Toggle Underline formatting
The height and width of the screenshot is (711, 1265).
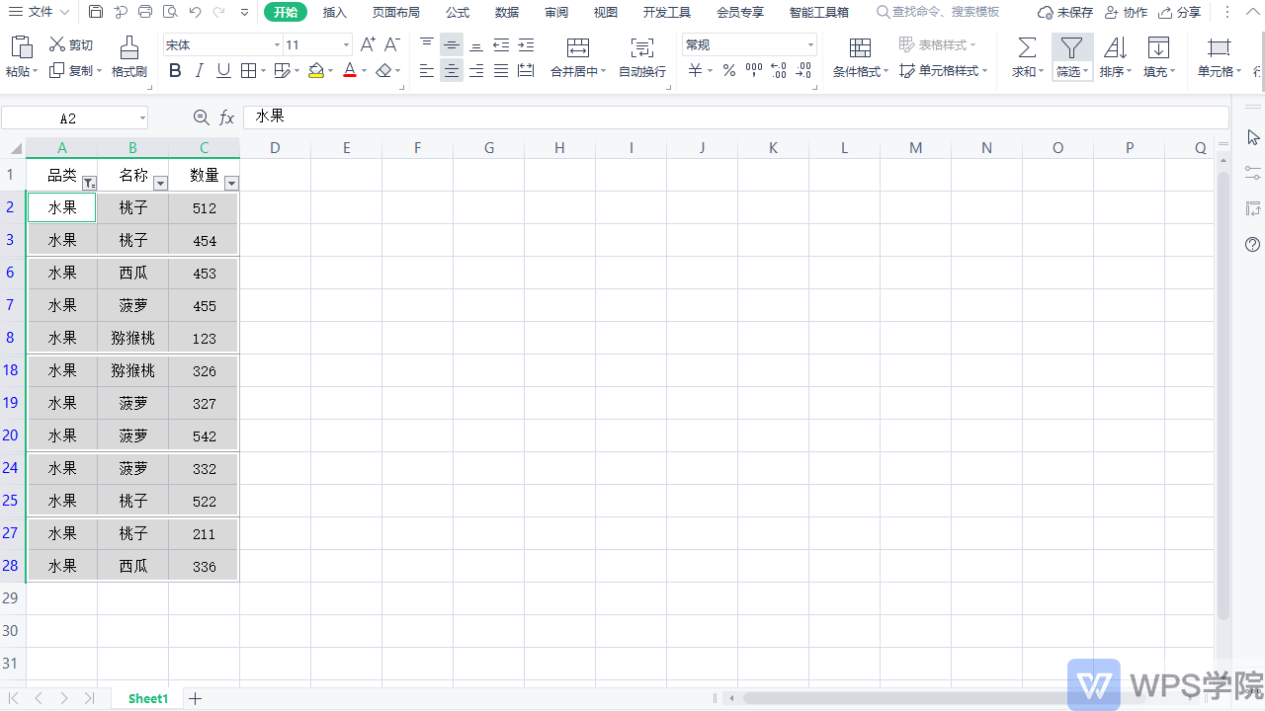tap(223, 70)
